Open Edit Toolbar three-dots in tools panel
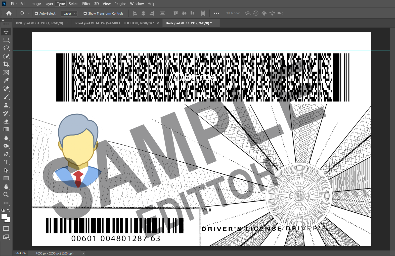395x256 pixels. click(x=6, y=203)
